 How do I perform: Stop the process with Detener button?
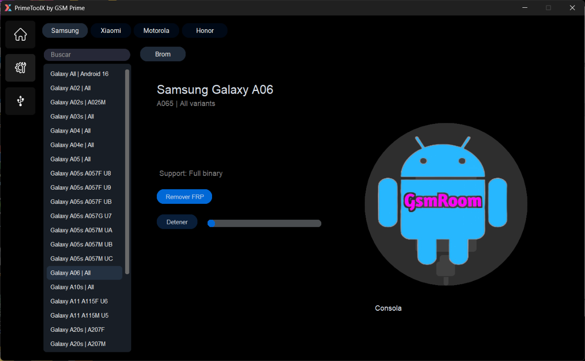pos(177,222)
